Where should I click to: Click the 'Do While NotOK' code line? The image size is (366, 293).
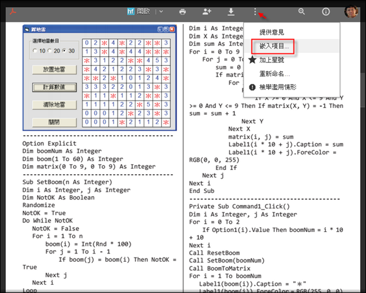(x=48, y=221)
